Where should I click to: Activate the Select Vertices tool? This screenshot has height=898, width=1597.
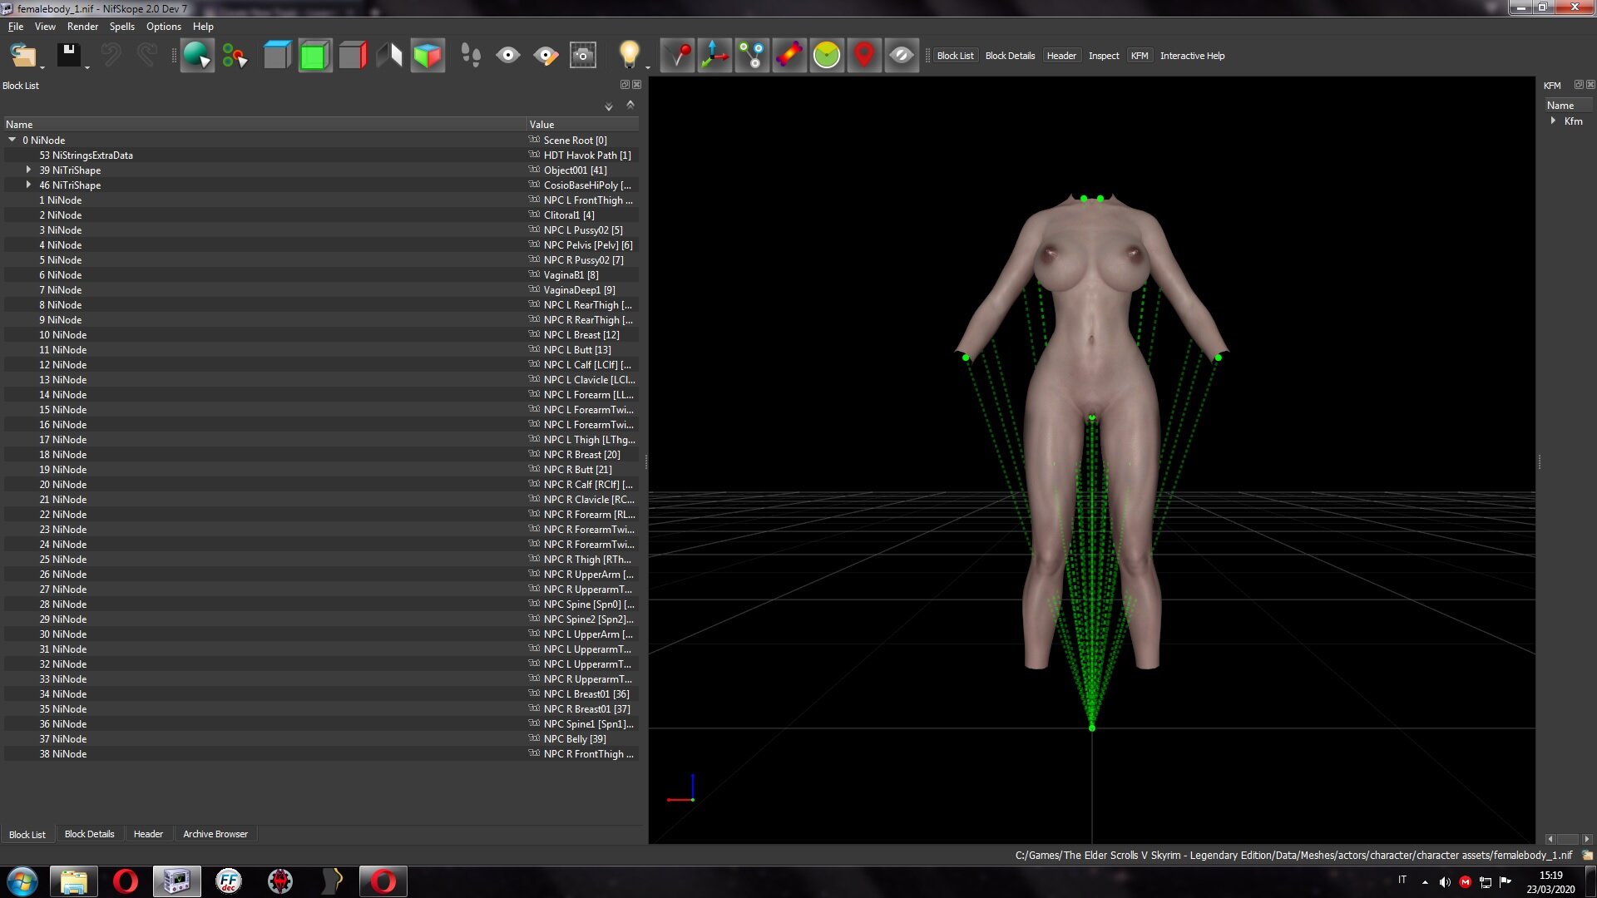(x=235, y=56)
